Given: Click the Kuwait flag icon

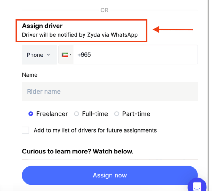Looking at the screenshot, I should coord(65,55).
